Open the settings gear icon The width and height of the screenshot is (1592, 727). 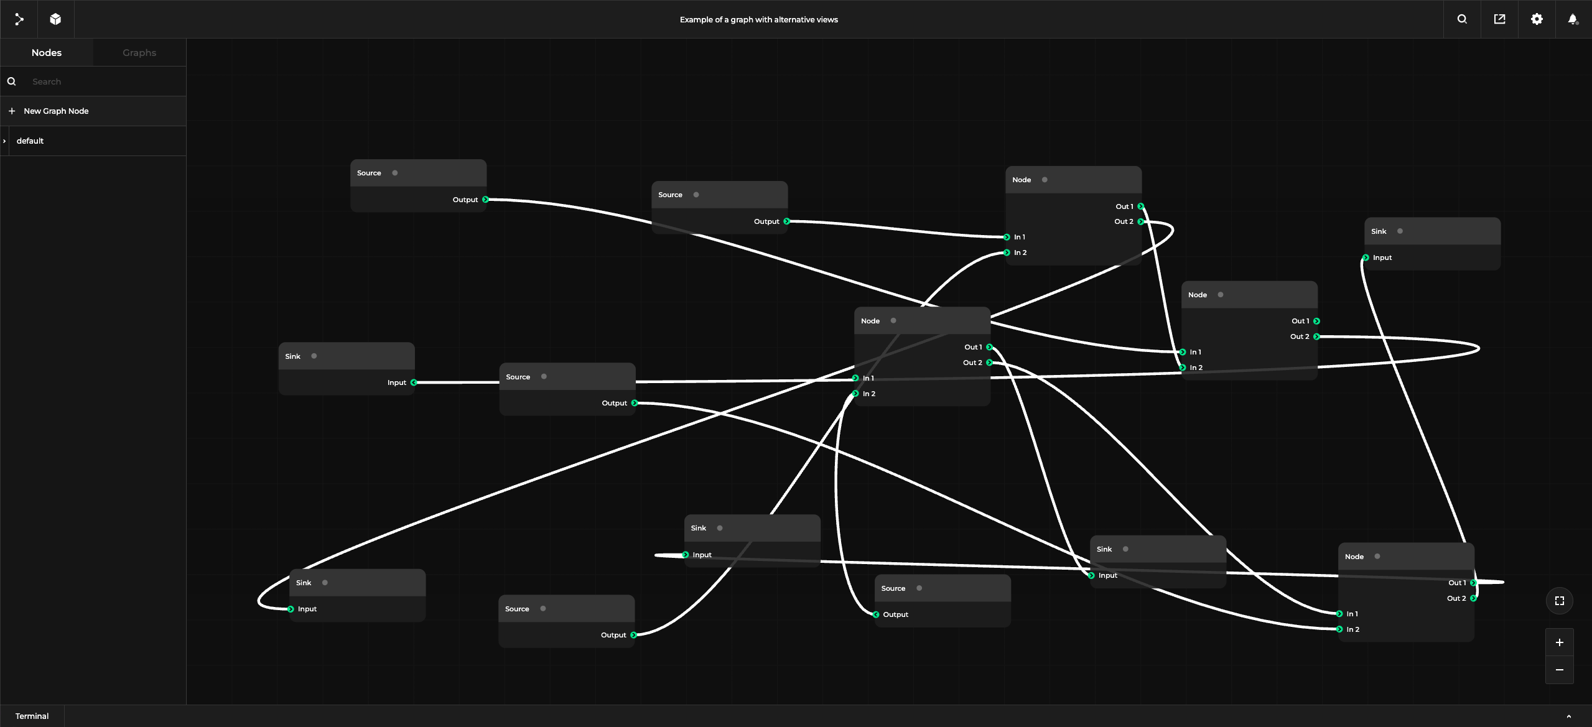point(1537,19)
